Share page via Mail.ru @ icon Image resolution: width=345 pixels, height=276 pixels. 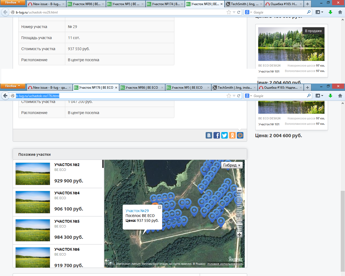pos(240,135)
